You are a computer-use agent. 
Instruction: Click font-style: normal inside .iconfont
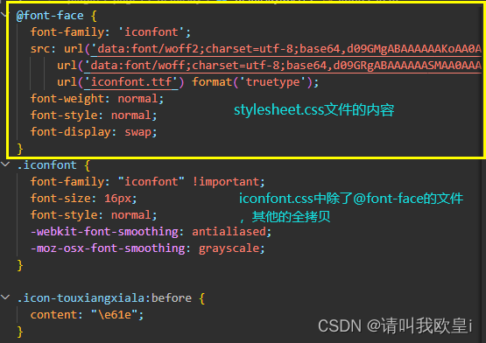(94, 215)
